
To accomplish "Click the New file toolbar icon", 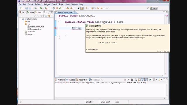I will (x=21, y=8).
